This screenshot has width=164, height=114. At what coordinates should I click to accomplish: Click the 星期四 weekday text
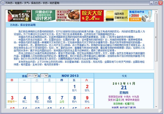tap(124, 93)
